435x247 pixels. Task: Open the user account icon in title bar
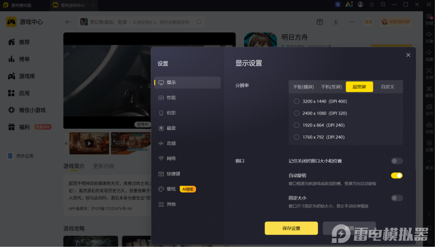point(361,4)
